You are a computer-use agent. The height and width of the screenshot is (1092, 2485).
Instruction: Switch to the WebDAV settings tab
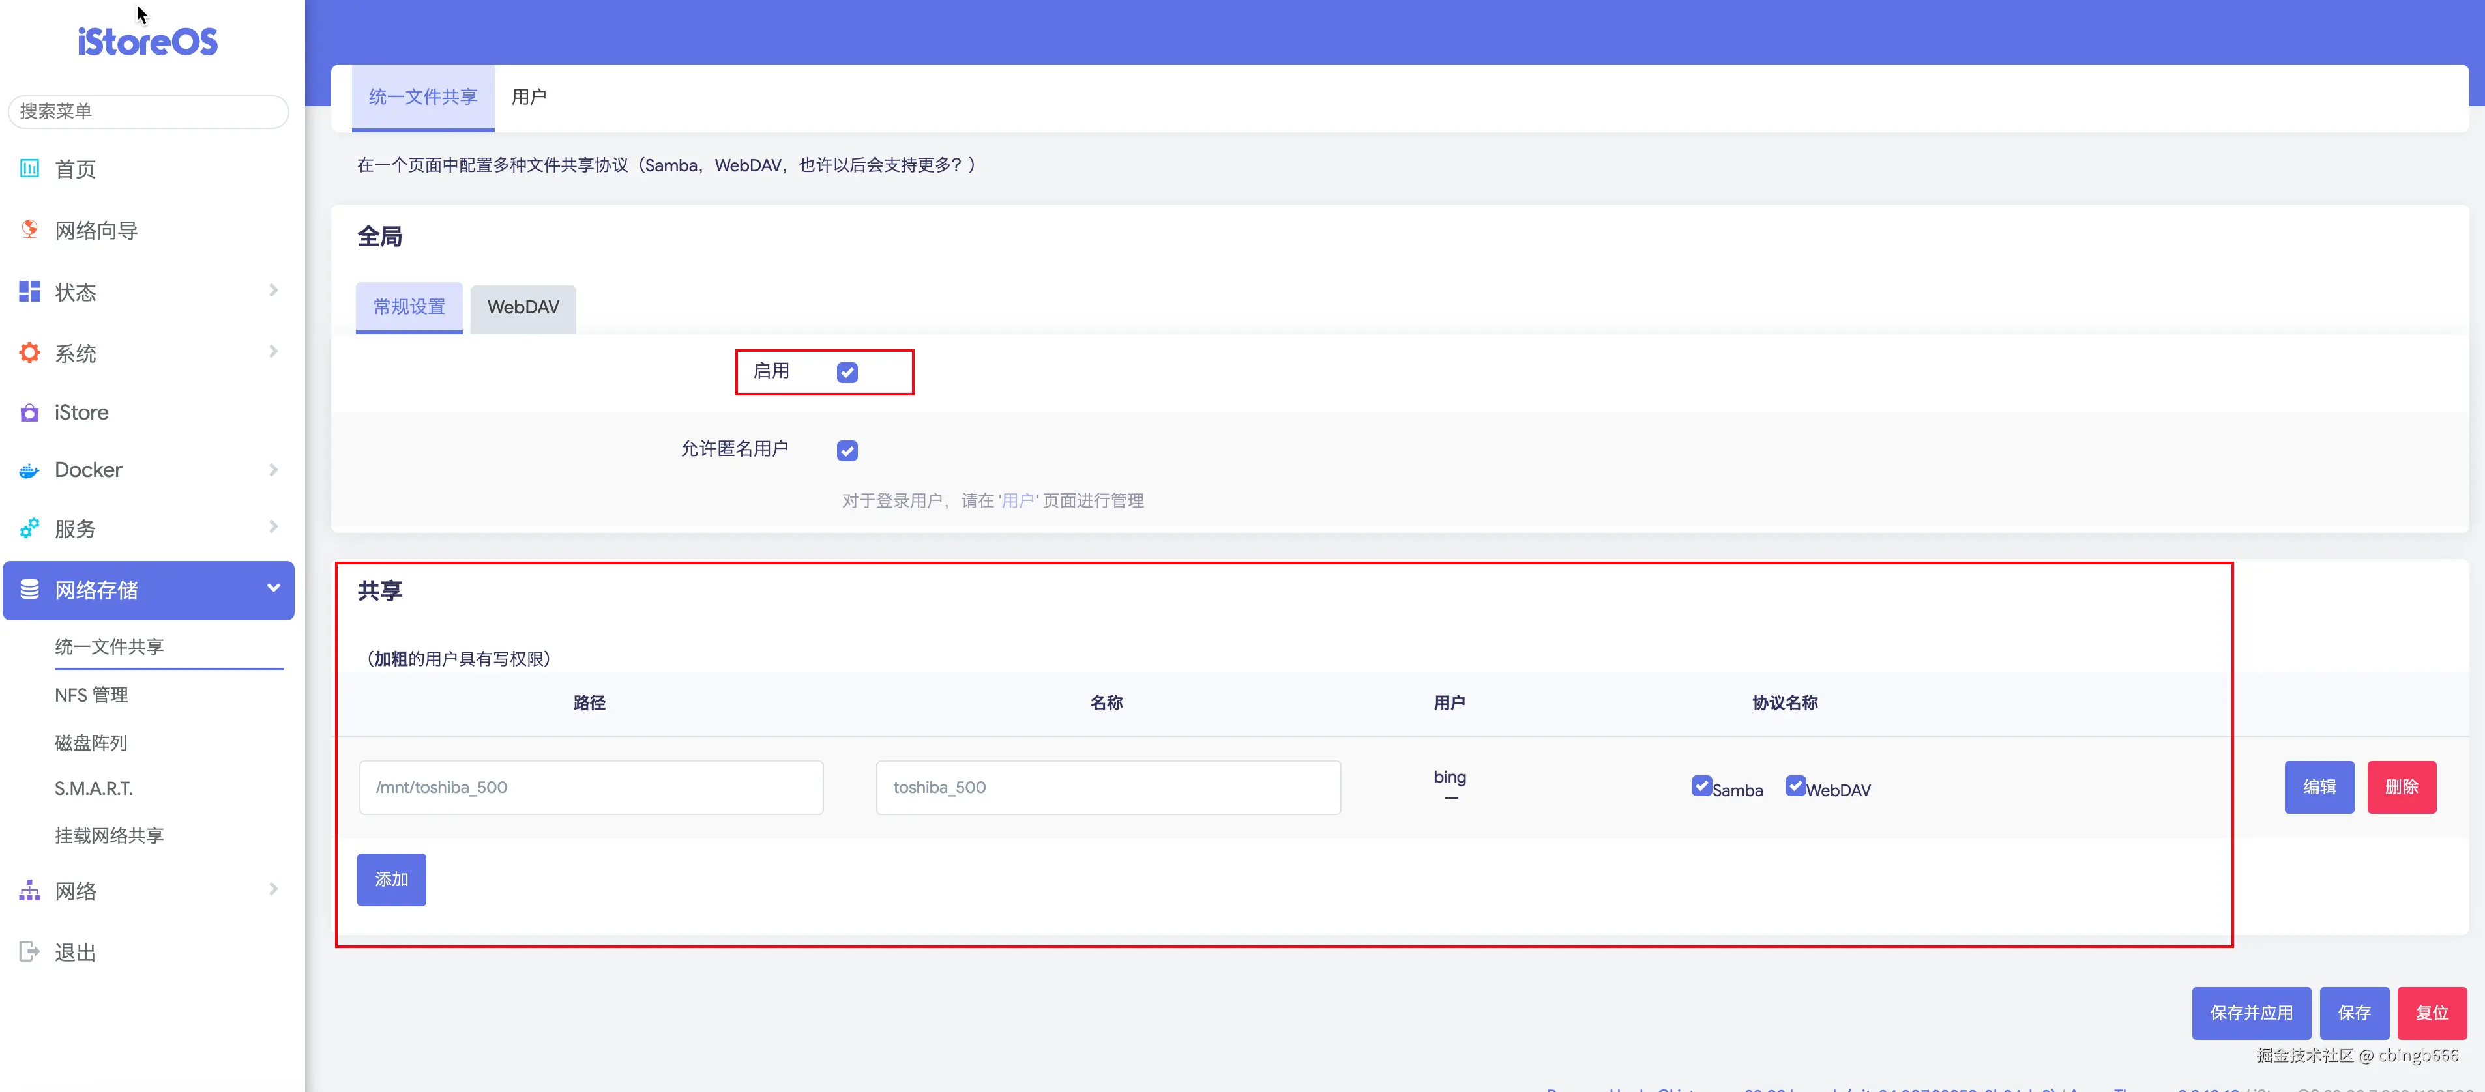(x=523, y=308)
